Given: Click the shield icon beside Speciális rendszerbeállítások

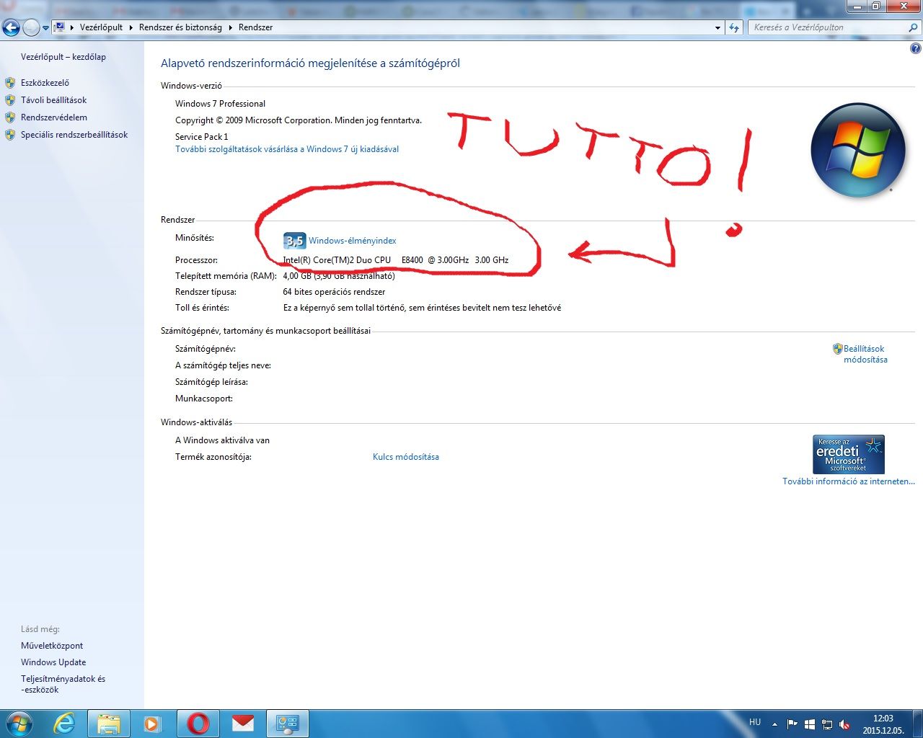Looking at the screenshot, I should 10,135.
